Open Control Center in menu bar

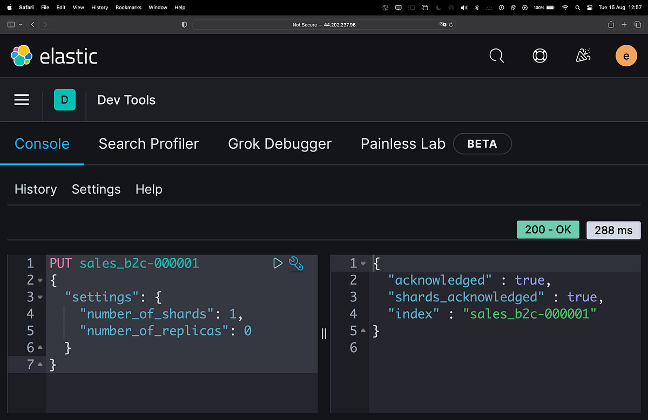click(x=589, y=8)
